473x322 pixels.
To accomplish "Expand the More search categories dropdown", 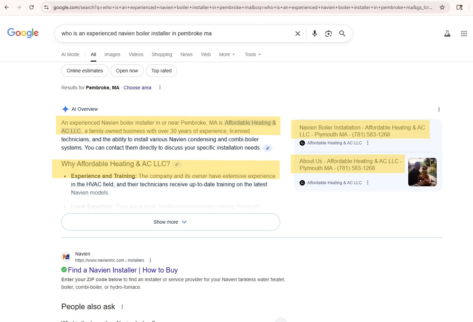I will [x=227, y=54].
